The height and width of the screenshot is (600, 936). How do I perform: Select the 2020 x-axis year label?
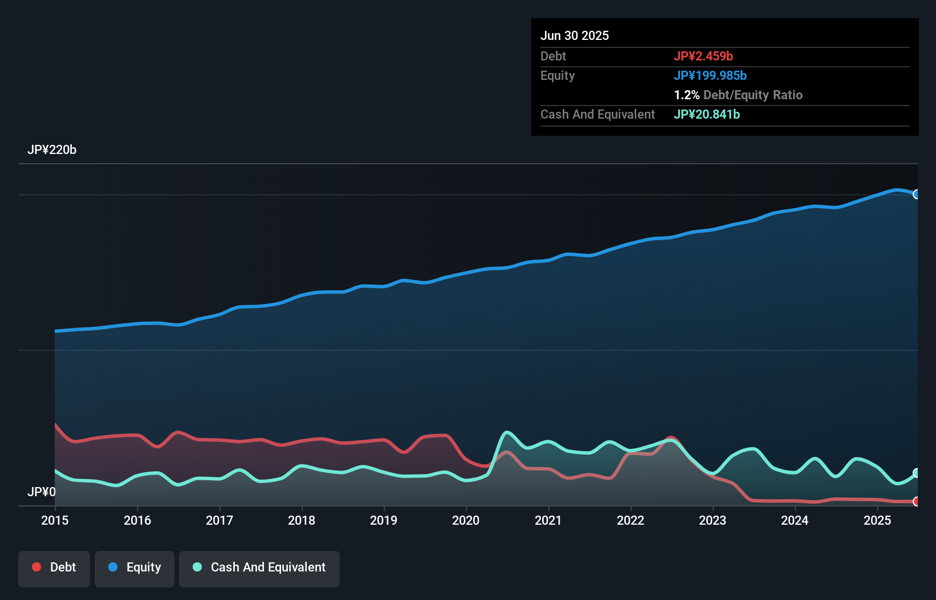pyautogui.click(x=466, y=520)
